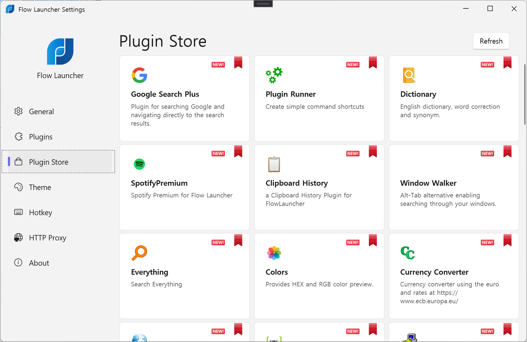This screenshot has width=527, height=342.
Task: Click the Dictionary magnifier book icon
Action: tap(409, 75)
